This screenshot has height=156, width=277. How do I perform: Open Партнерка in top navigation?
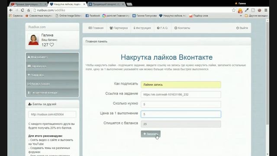(x=119, y=28)
